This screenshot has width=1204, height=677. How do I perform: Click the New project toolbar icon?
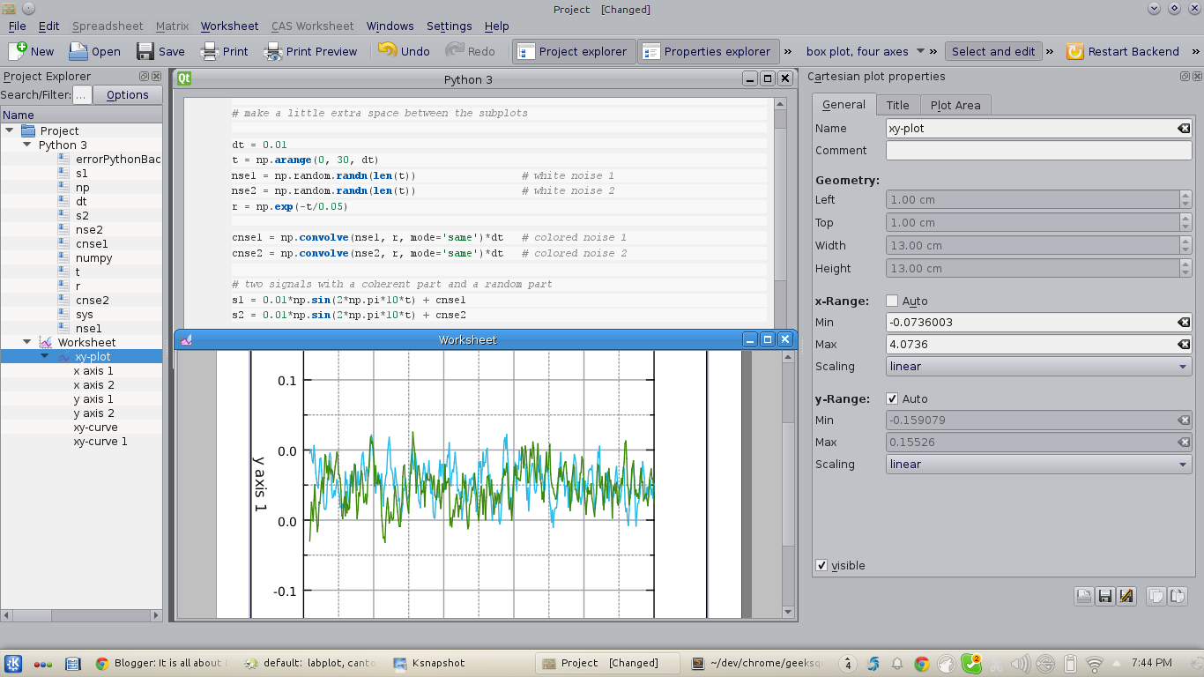click(x=19, y=51)
